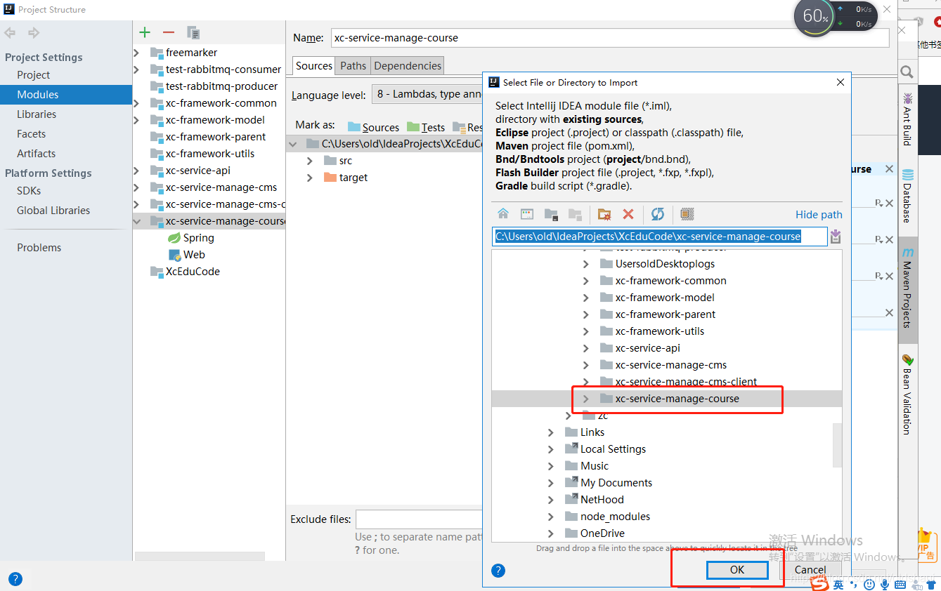Click the Project directory icon in dialog
This screenshot has height=591, width=941.
tap(551, 214)
